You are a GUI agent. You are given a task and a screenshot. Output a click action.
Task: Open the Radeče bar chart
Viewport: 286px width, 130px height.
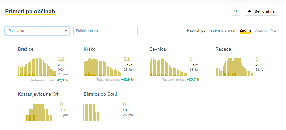[x=234, y=67]
